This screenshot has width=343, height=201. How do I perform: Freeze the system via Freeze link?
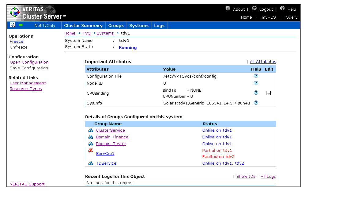point(17,42)
